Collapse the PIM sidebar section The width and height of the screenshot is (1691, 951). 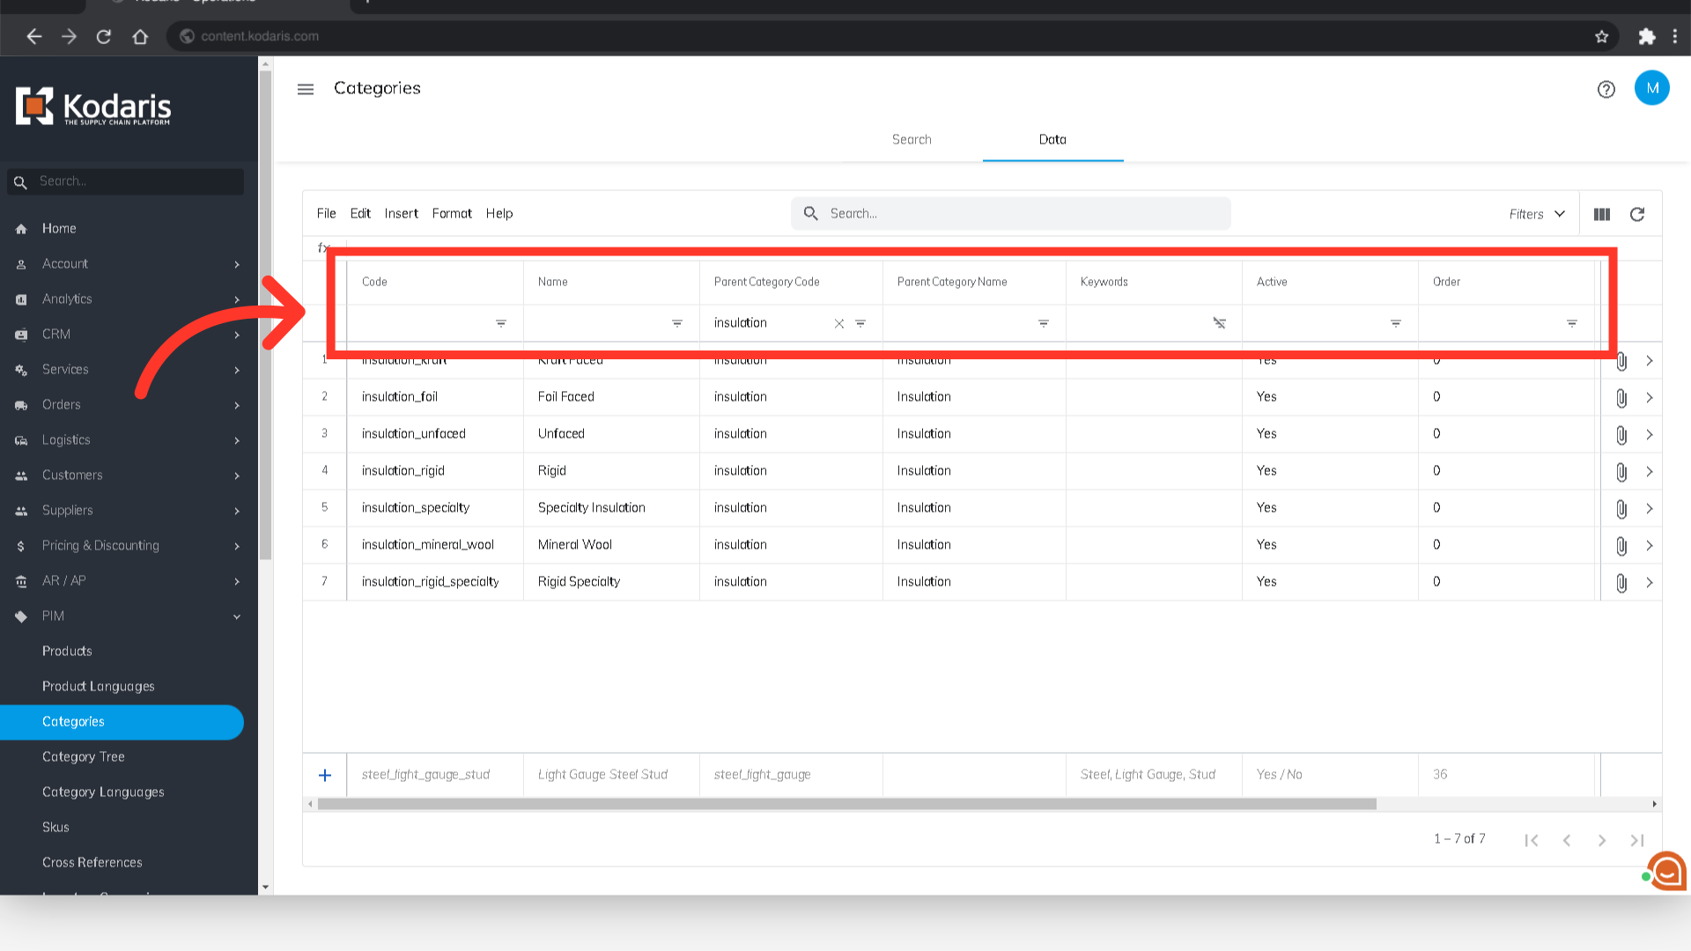point(236,616)
